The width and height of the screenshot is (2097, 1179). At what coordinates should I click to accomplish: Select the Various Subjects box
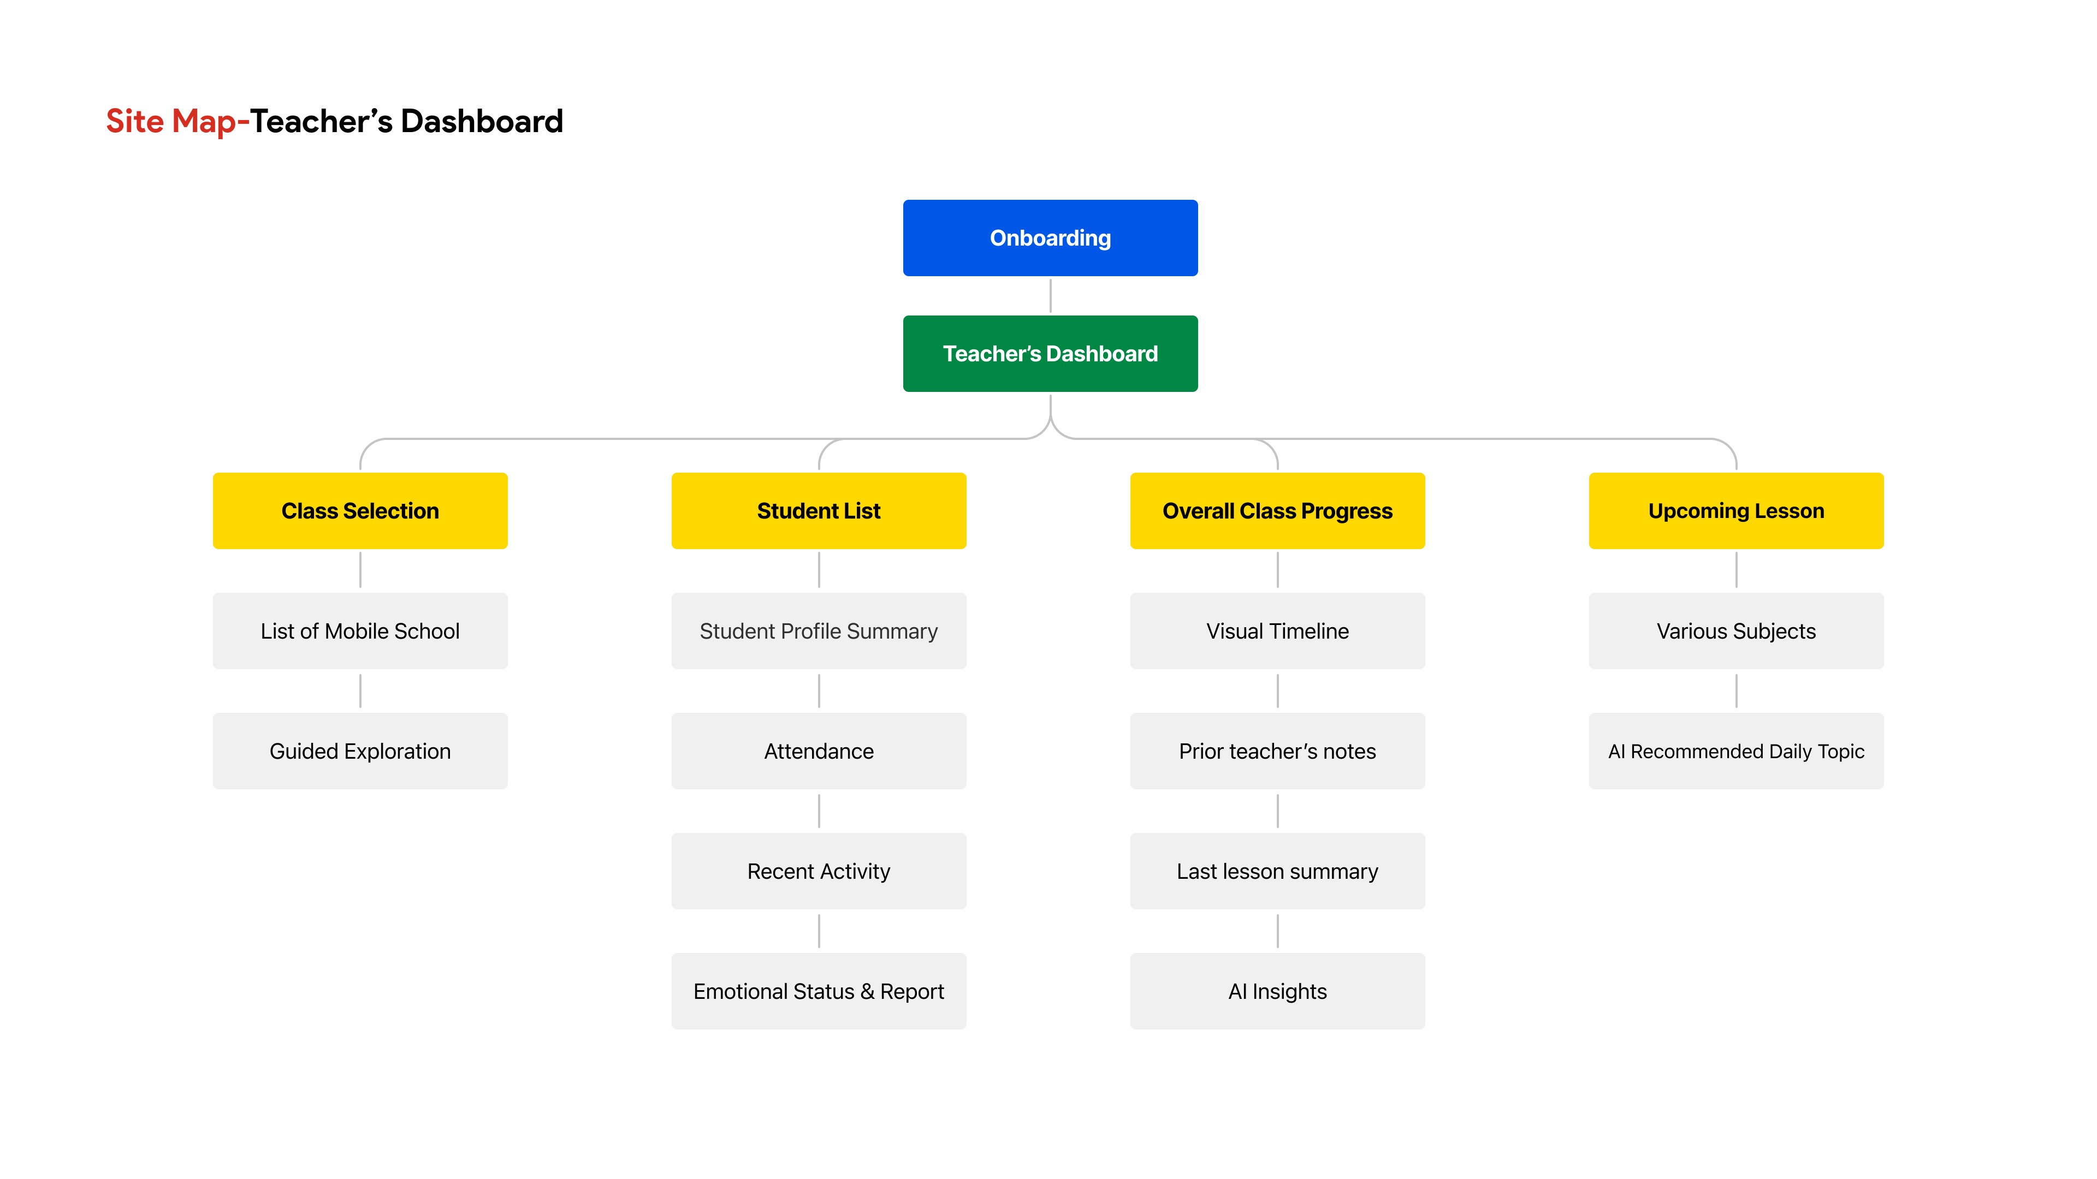pos(1735,630)
